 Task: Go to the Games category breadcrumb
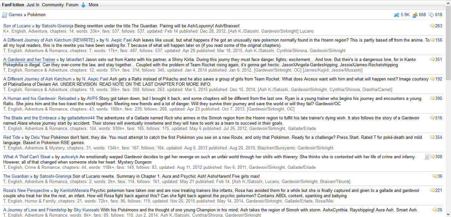(16, 15)
